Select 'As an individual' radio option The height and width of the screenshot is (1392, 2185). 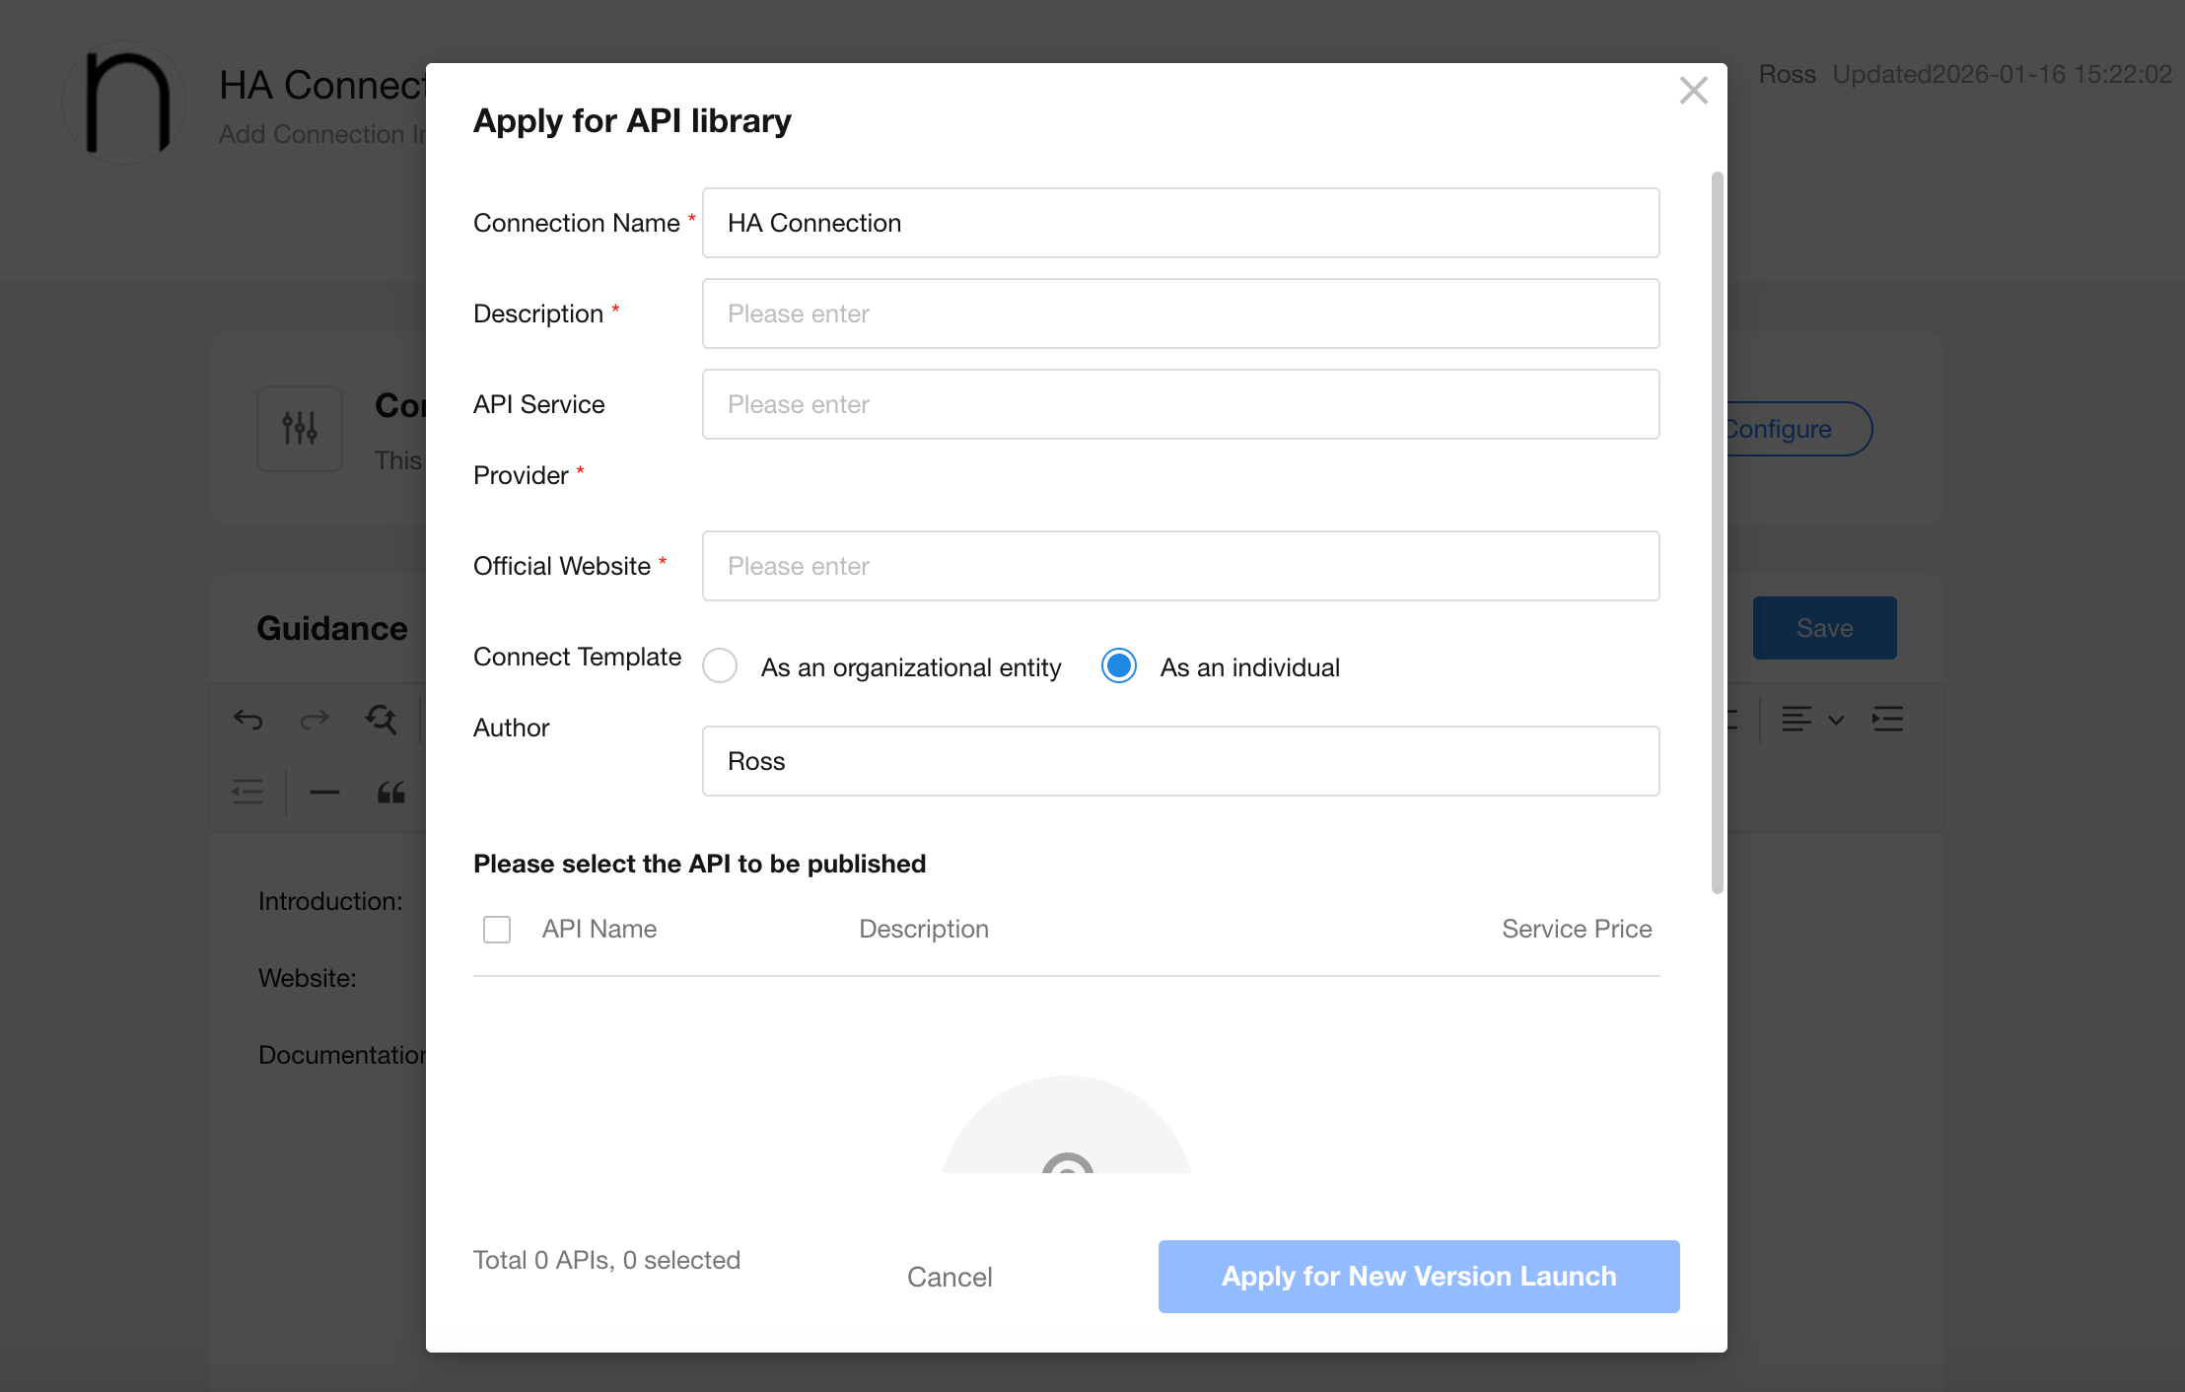click(1119, 666)
